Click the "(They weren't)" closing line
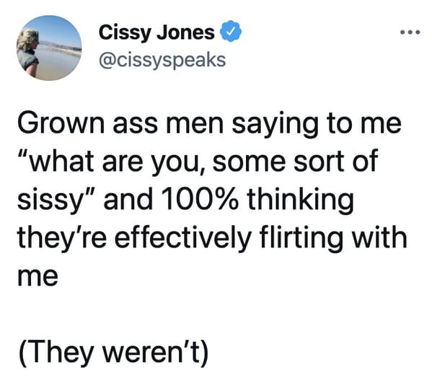Viewport: 432px width, 383px height. tap(113, 353)
